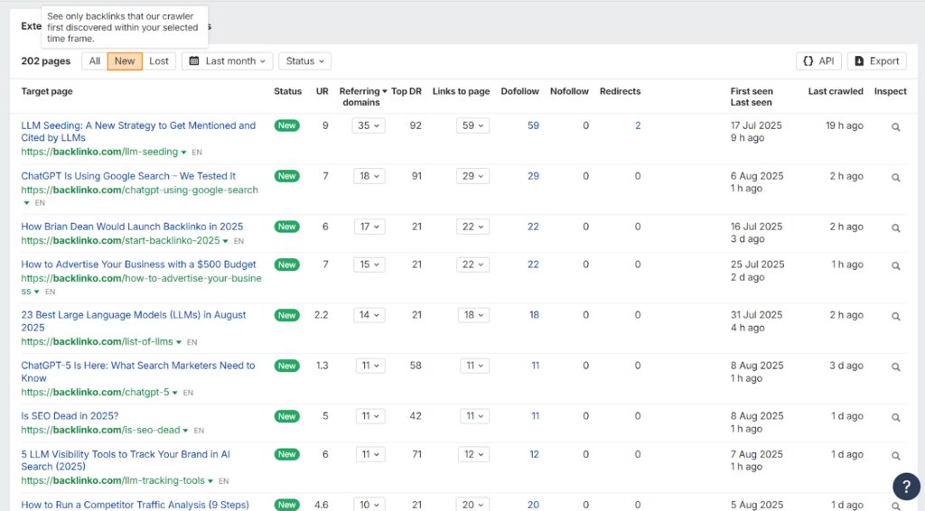Open the help question mark bubble
925x511 pixels.
pos(906,487)
